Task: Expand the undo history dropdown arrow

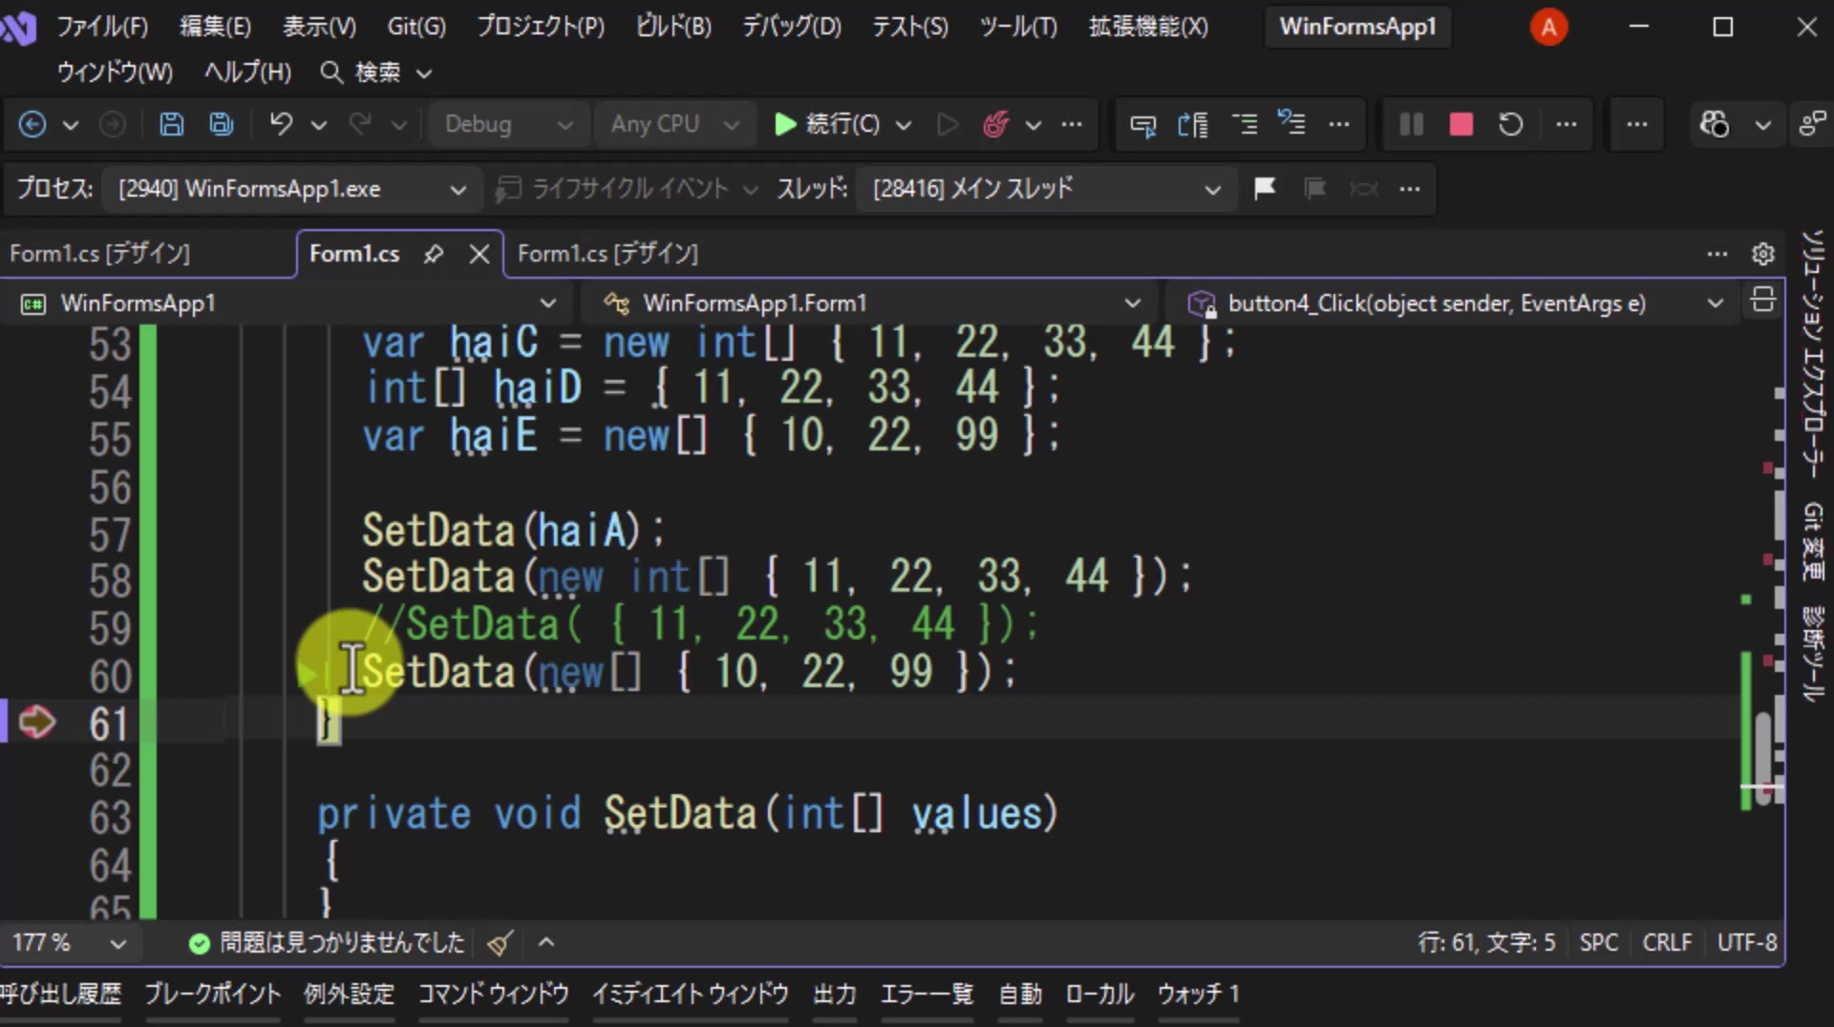Action: [x=319, y=125]
